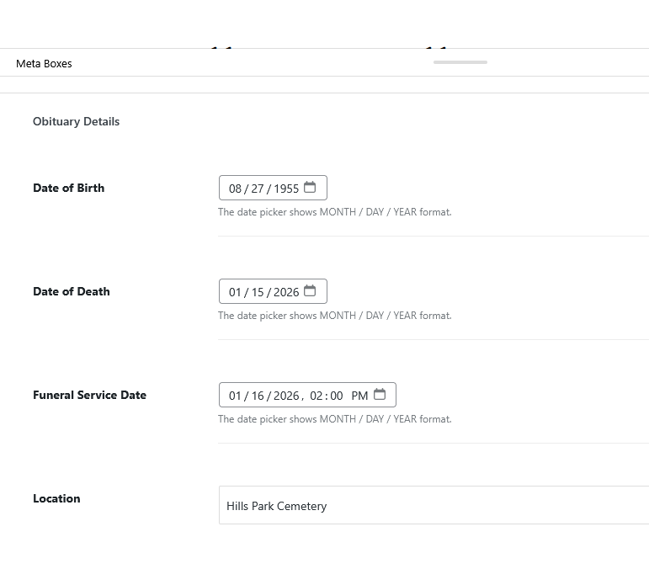Select the day 16 in Funeral Service Date
The image size is (649, 569).
258,396
